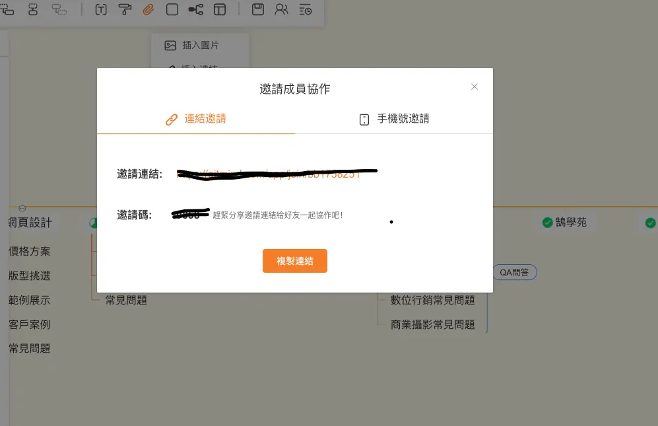Select the 價格方案 node
This screenshot has height=426, width=658.
[30, 251]
